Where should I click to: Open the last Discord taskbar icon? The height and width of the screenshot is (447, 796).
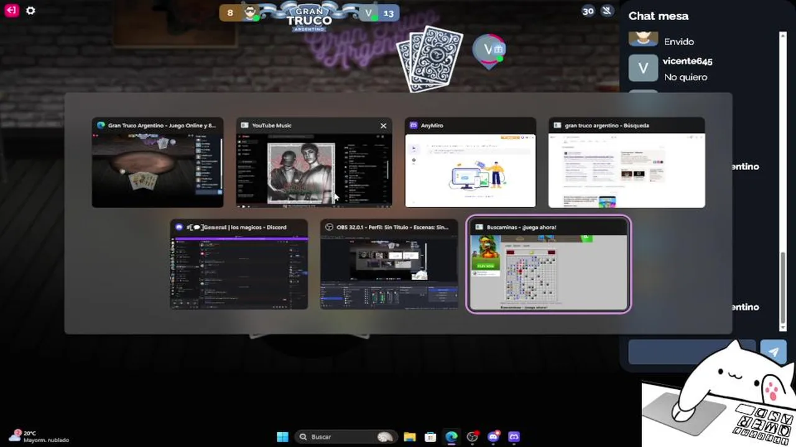[514, 436]
